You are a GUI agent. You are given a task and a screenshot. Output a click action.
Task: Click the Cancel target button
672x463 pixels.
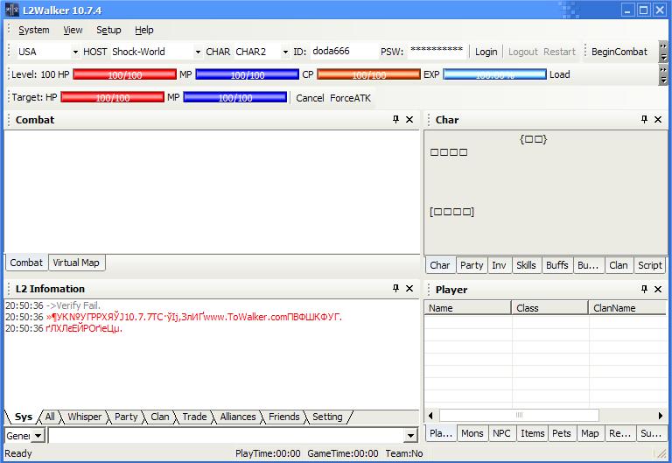tap(310, 98)
